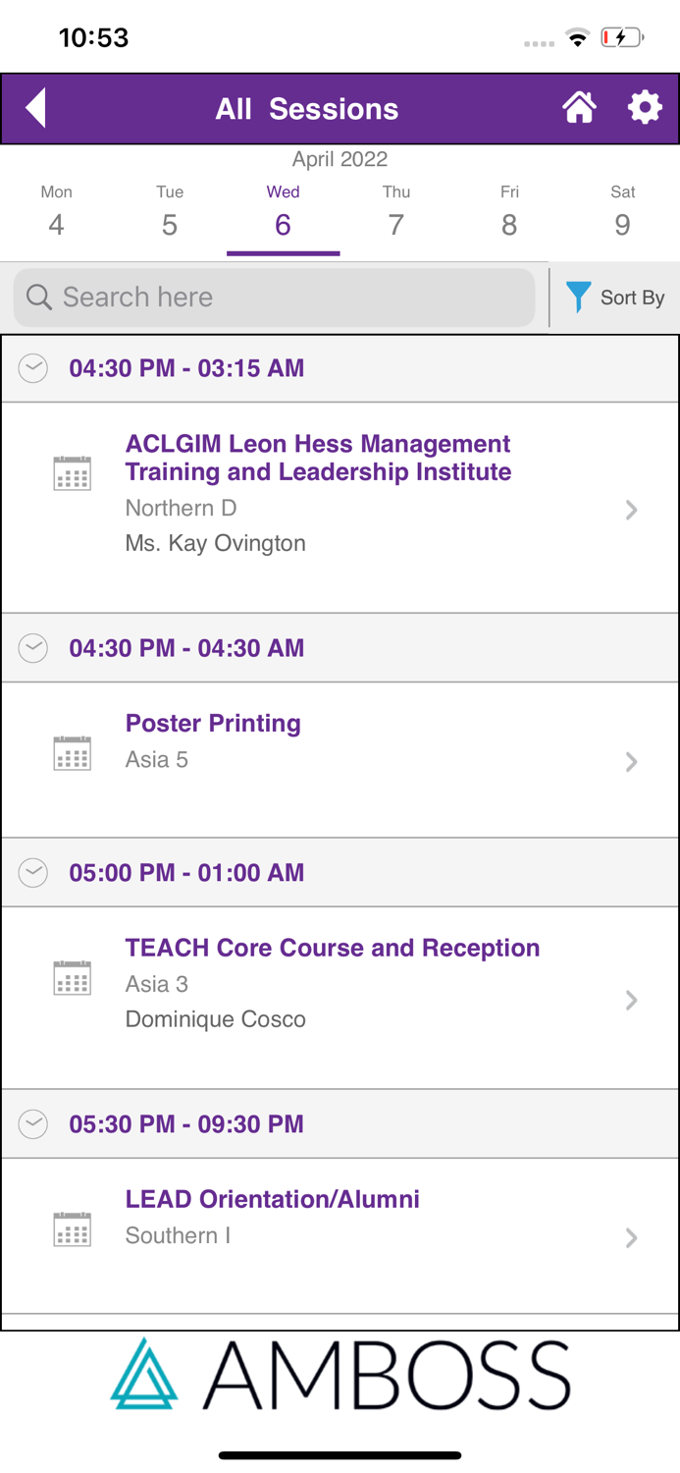
Task: Collapse the 05:30 PM - 09:30 PM group
Action: (32, 1123)
